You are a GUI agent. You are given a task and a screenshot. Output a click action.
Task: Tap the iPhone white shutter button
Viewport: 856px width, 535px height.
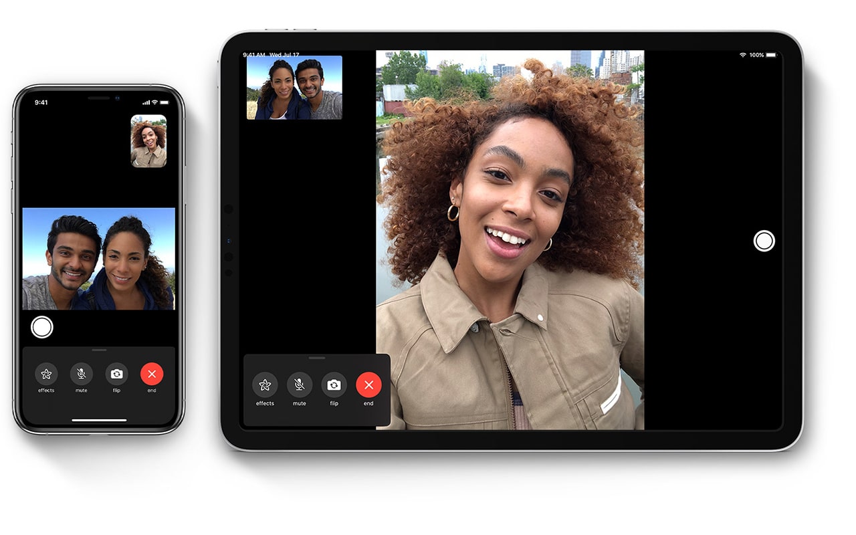pos(42,327)
